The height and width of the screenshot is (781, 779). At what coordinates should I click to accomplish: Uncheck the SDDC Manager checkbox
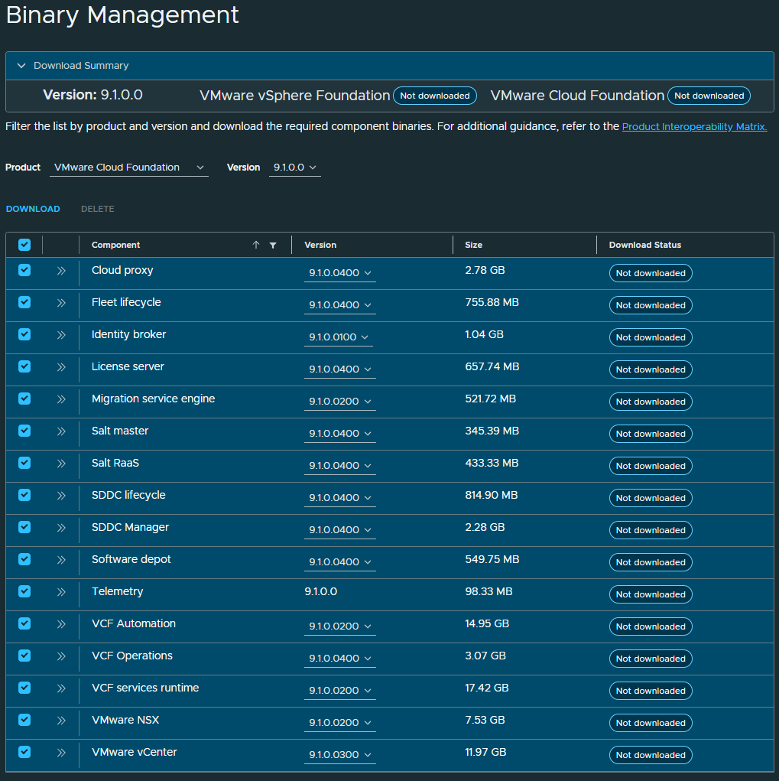pos(24,527)
